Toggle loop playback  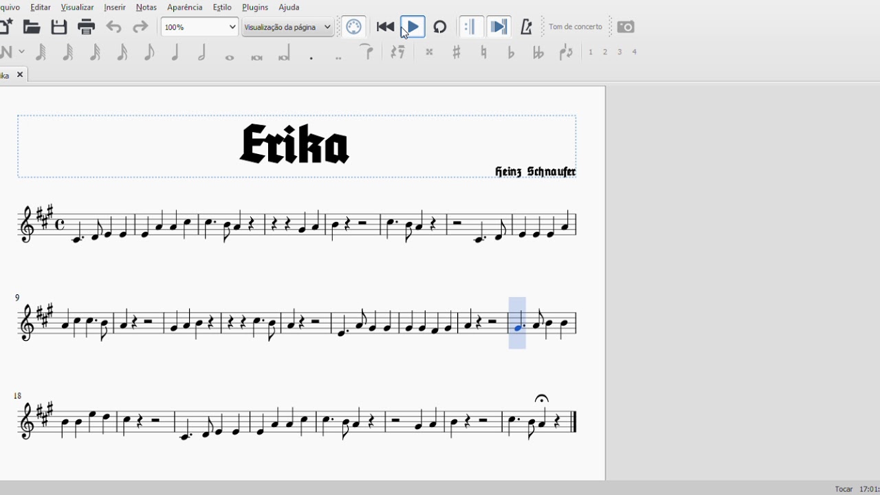coord(440,27)
